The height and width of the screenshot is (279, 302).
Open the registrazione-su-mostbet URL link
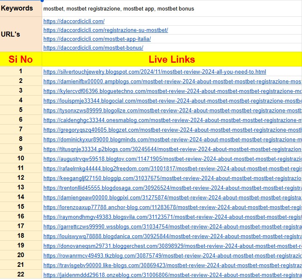point(106,30)
